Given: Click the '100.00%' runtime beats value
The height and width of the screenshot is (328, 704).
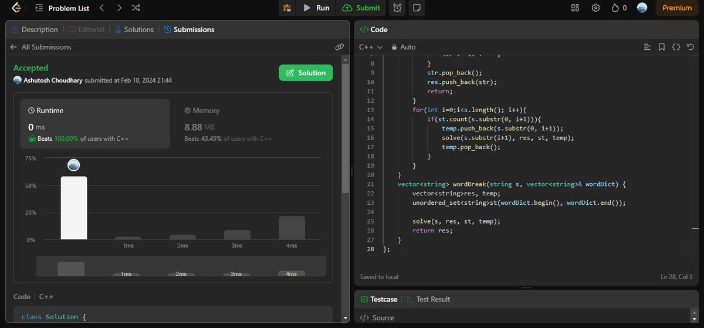Looking at the screenshot, I should tap(66, 138).
